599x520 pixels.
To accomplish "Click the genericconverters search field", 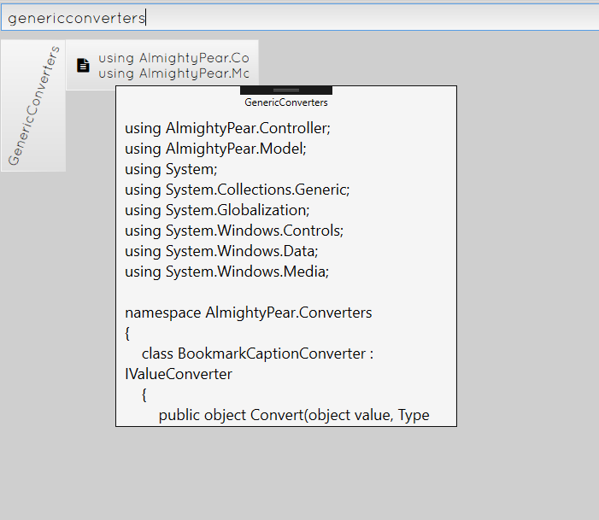I will click(300, 18).
